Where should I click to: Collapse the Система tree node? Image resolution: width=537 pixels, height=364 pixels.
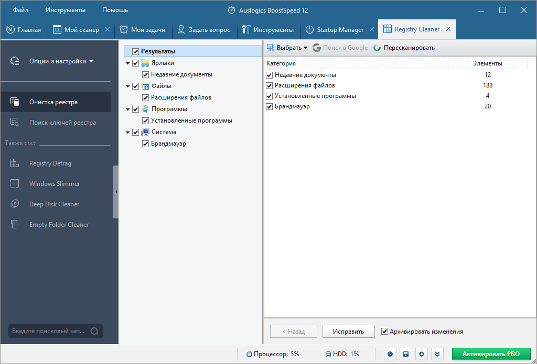(x=128, y=133)
